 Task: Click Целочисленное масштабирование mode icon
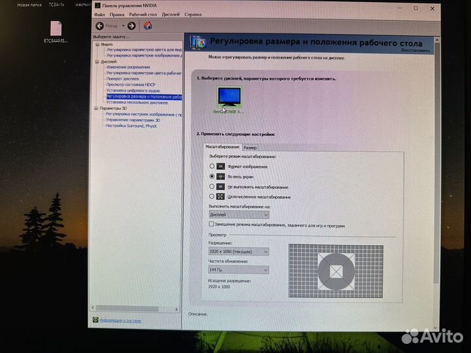[221, 197]
